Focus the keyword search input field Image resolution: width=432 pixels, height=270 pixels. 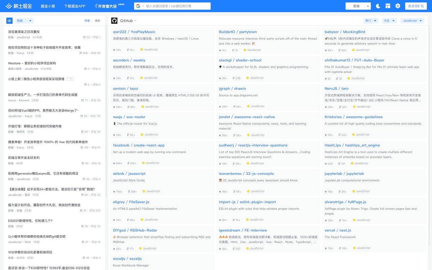[177, 6]
